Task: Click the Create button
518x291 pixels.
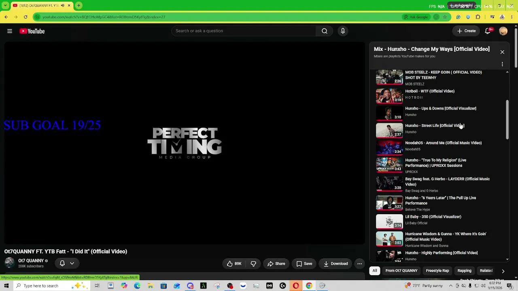Action: click(466, 31)
